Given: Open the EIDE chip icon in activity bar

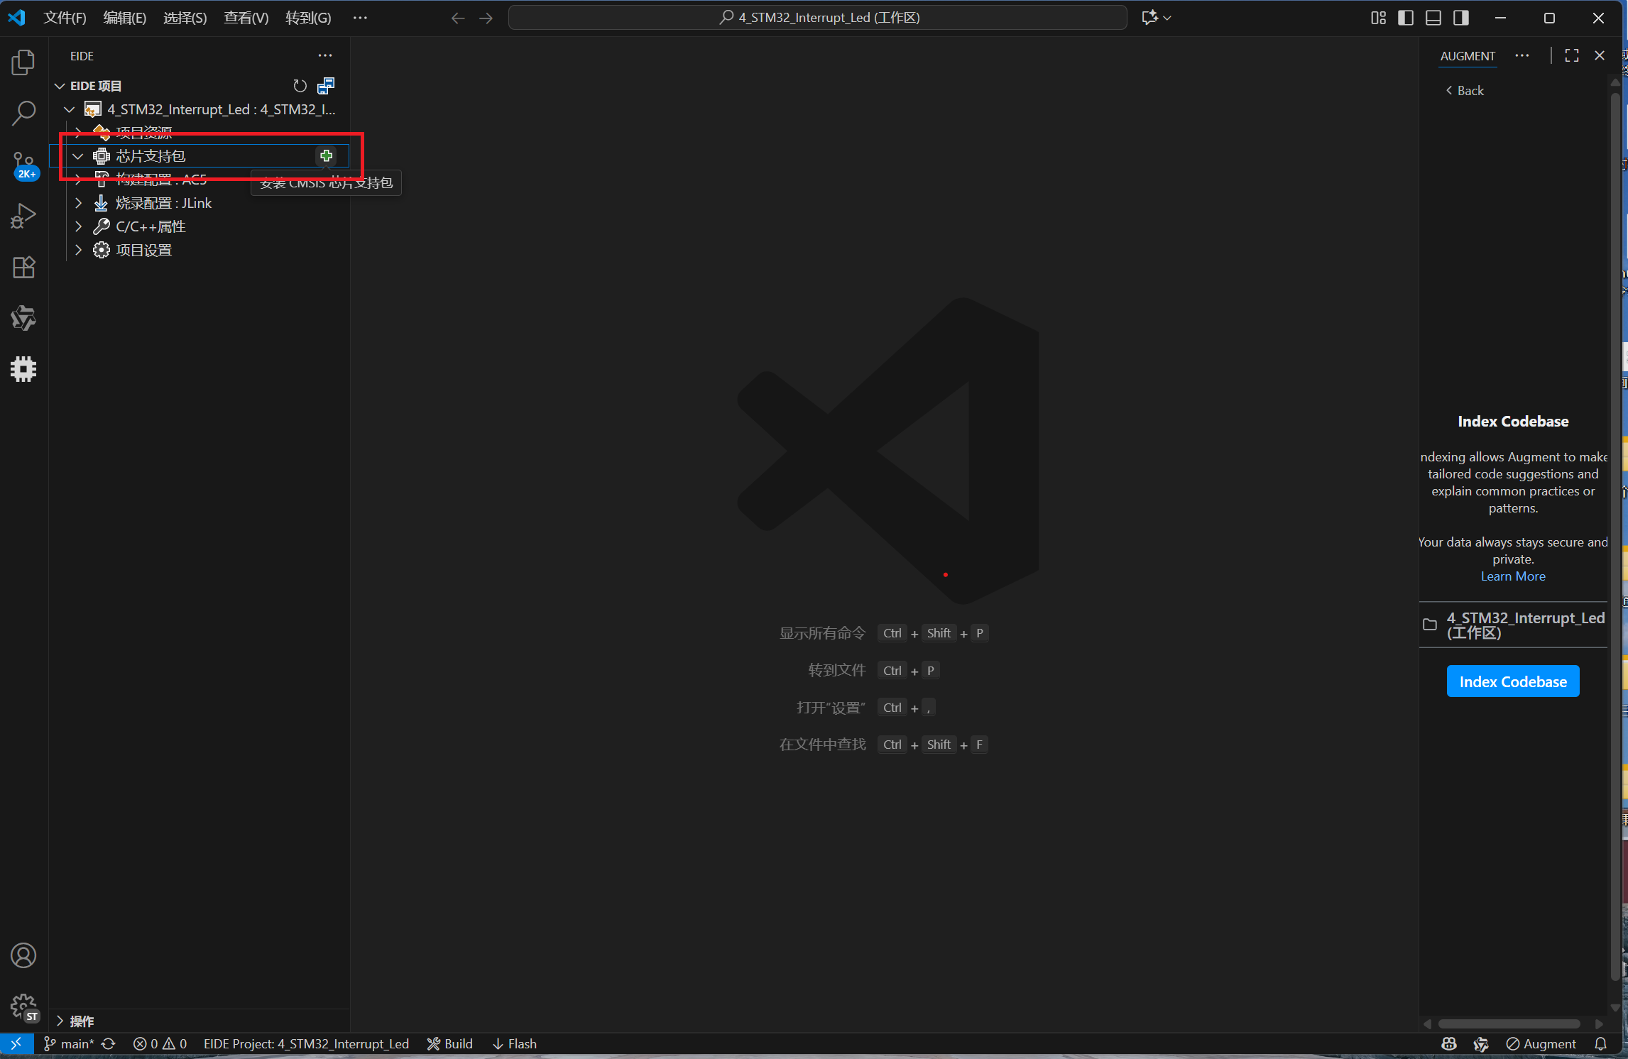Looking at the screenshot, I should click(23, 369).
